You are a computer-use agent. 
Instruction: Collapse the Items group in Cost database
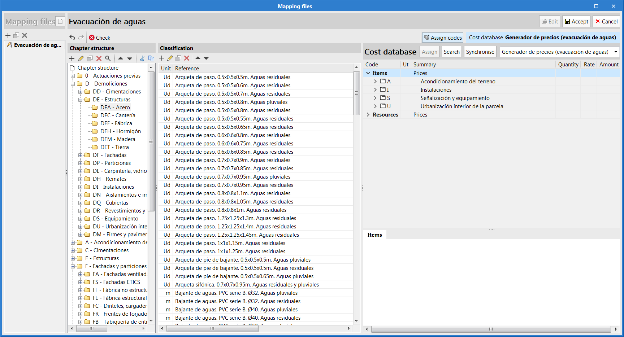[368, 73]
